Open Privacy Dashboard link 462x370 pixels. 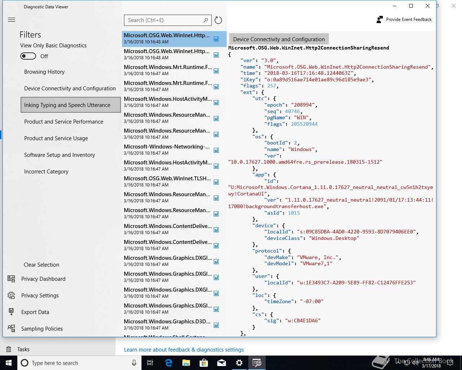coord(43,279)
